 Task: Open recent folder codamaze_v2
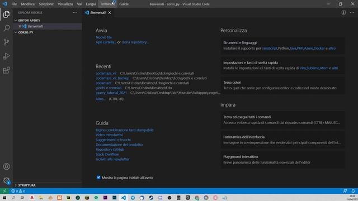106,73
